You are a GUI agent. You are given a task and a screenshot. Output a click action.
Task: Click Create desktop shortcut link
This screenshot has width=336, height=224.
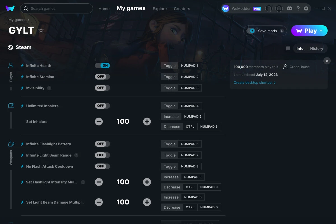[x=255, y=83]
